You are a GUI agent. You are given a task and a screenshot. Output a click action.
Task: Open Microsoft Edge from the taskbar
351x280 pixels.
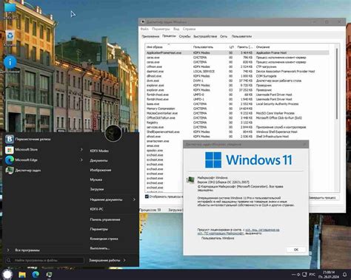click(x=36, y=274)
